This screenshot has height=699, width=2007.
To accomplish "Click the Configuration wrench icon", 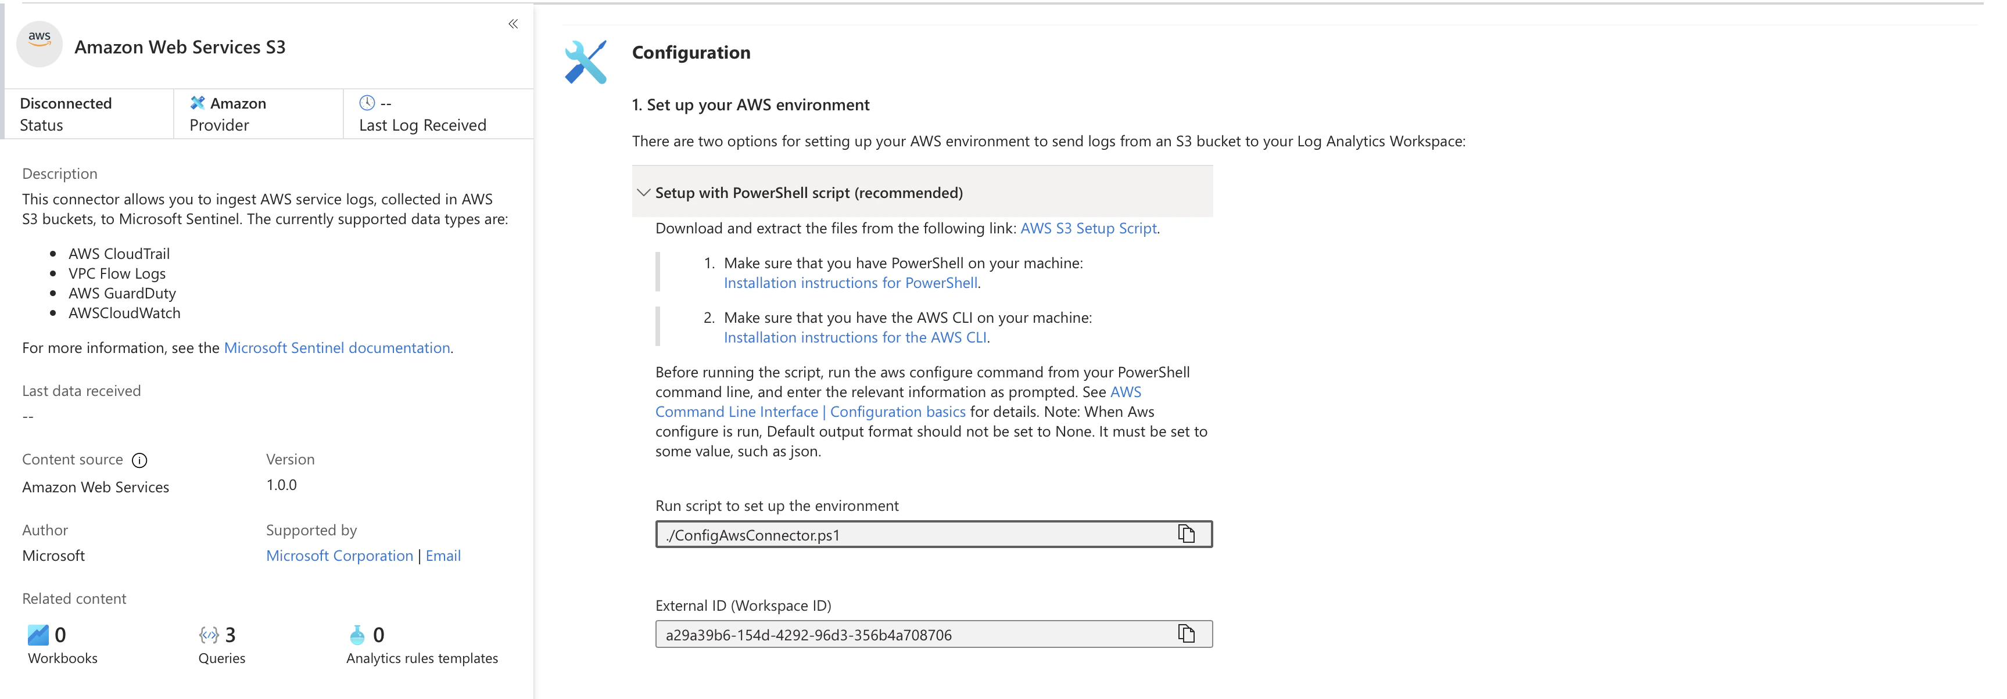I will (x=586, y=61).
